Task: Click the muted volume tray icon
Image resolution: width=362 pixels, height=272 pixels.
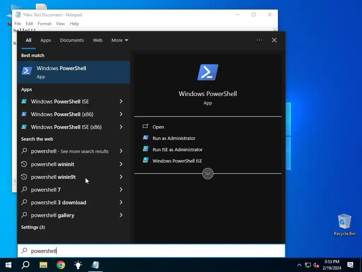Action: [x=316, y=265]
